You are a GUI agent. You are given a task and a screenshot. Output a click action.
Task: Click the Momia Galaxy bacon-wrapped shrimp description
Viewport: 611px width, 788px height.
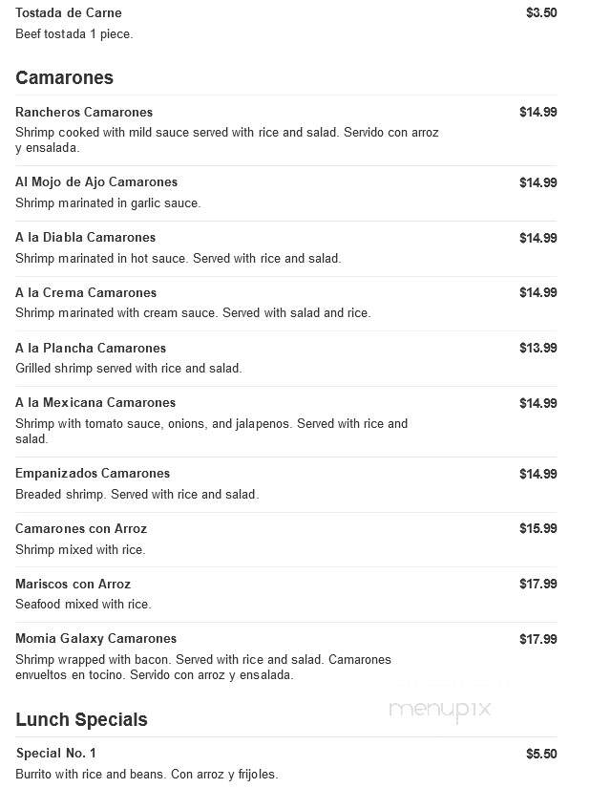203,667
